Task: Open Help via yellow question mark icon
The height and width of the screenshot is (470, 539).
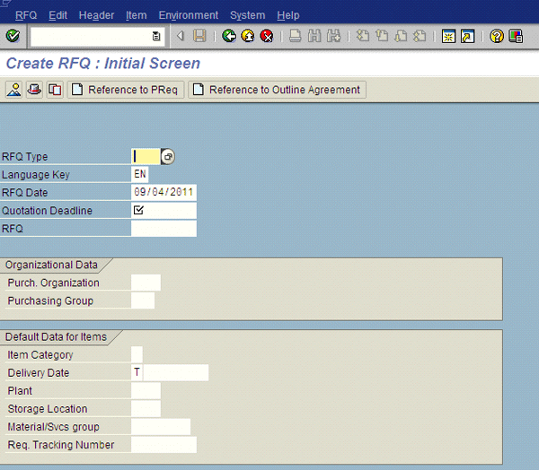Action: click(496, 37)
